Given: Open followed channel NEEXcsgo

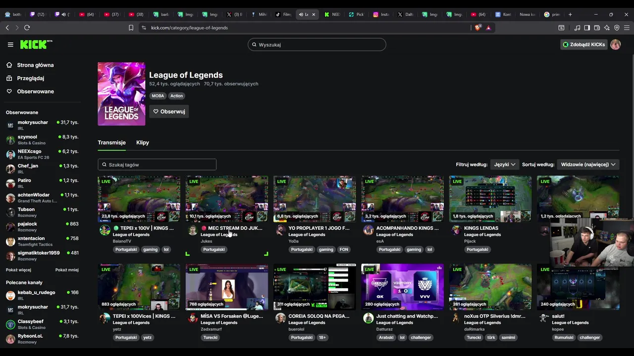Looking at the screenshot, I should [x=42, y=154].
